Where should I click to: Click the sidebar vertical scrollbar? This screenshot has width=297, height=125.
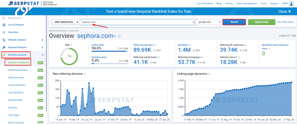[46, 64]
